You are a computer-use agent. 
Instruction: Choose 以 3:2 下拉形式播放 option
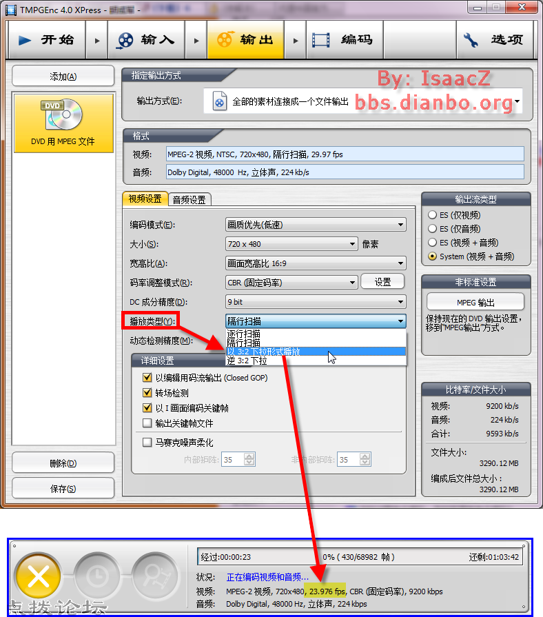point(316,352)
